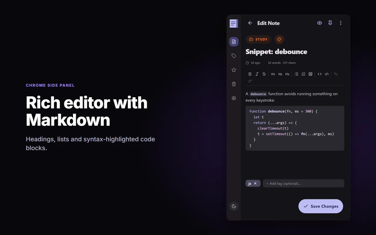This screenshot has width=376, height=235.
Task: Insert a bulleted list
Action: [296, 74]
